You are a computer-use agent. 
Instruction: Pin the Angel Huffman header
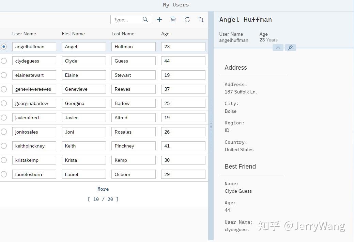click(290, 48)
